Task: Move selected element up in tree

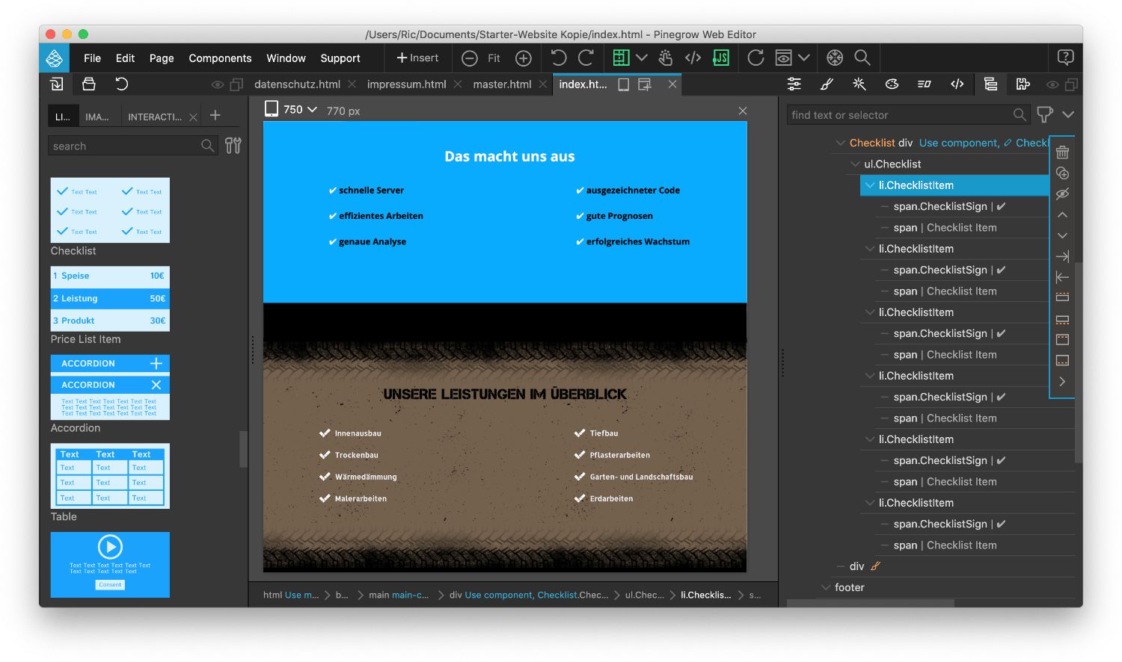Action: [x=1062, y=214]
